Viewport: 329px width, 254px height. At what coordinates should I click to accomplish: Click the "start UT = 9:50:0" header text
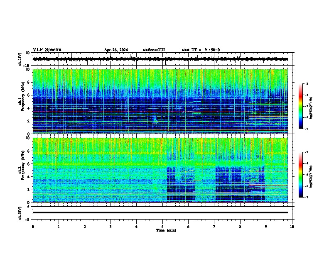tap(201, 50)
